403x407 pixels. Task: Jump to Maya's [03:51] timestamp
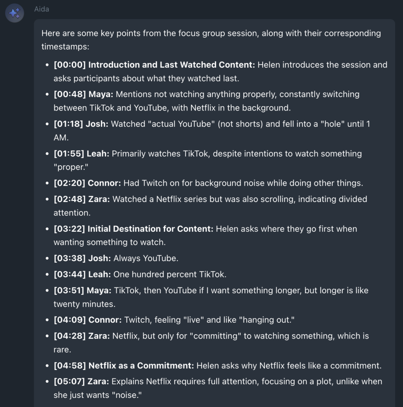pos(69,291)
